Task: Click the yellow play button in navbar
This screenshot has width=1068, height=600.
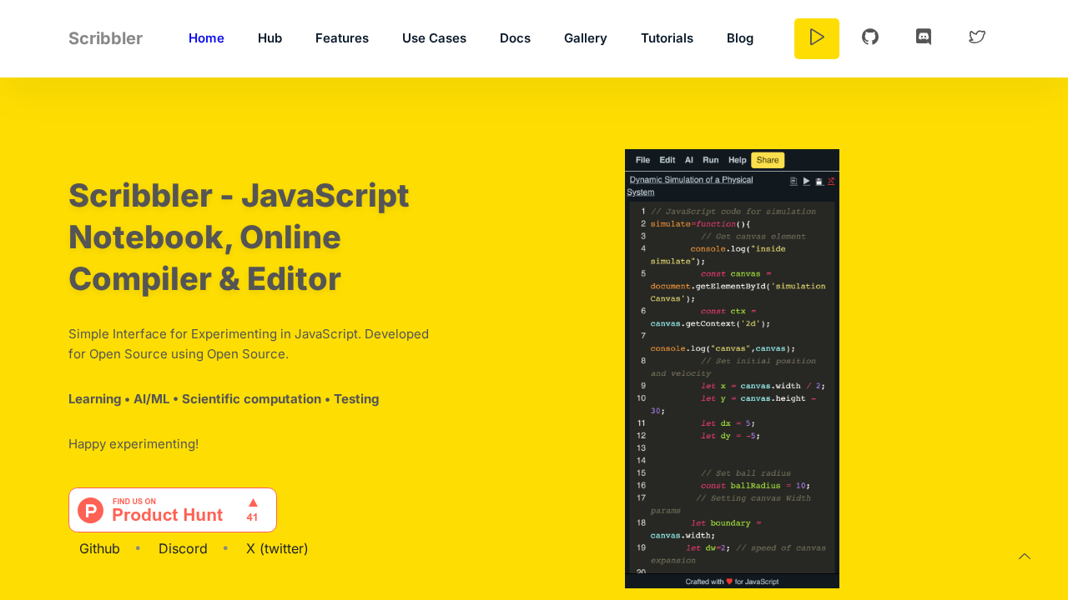Action: [x=816, y=38]
